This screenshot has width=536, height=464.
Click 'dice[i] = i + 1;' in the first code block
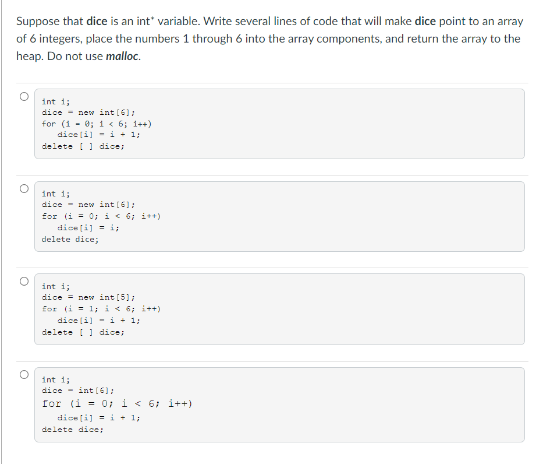[x=99, y=134]
